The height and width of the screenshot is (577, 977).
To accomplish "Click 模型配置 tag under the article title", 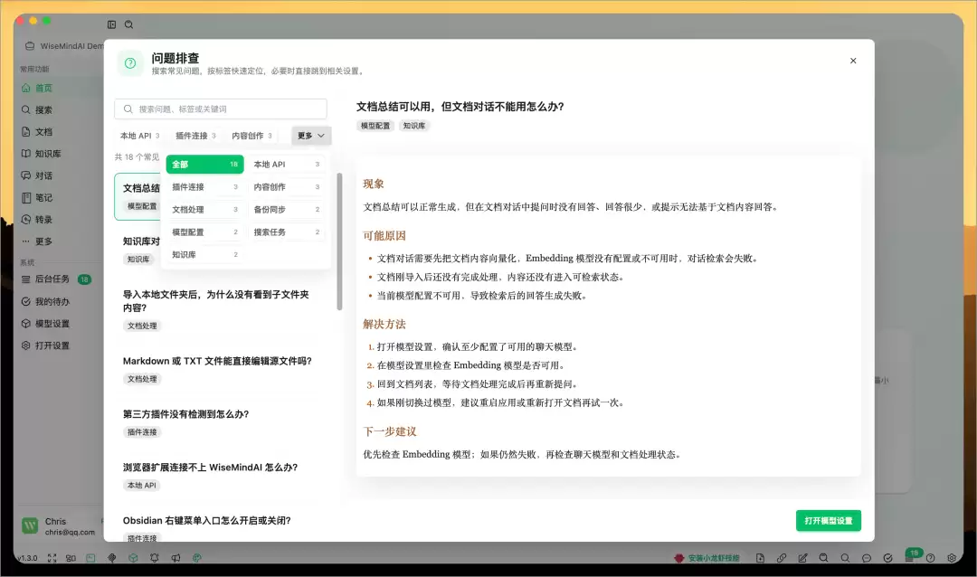I will [375, 126].
